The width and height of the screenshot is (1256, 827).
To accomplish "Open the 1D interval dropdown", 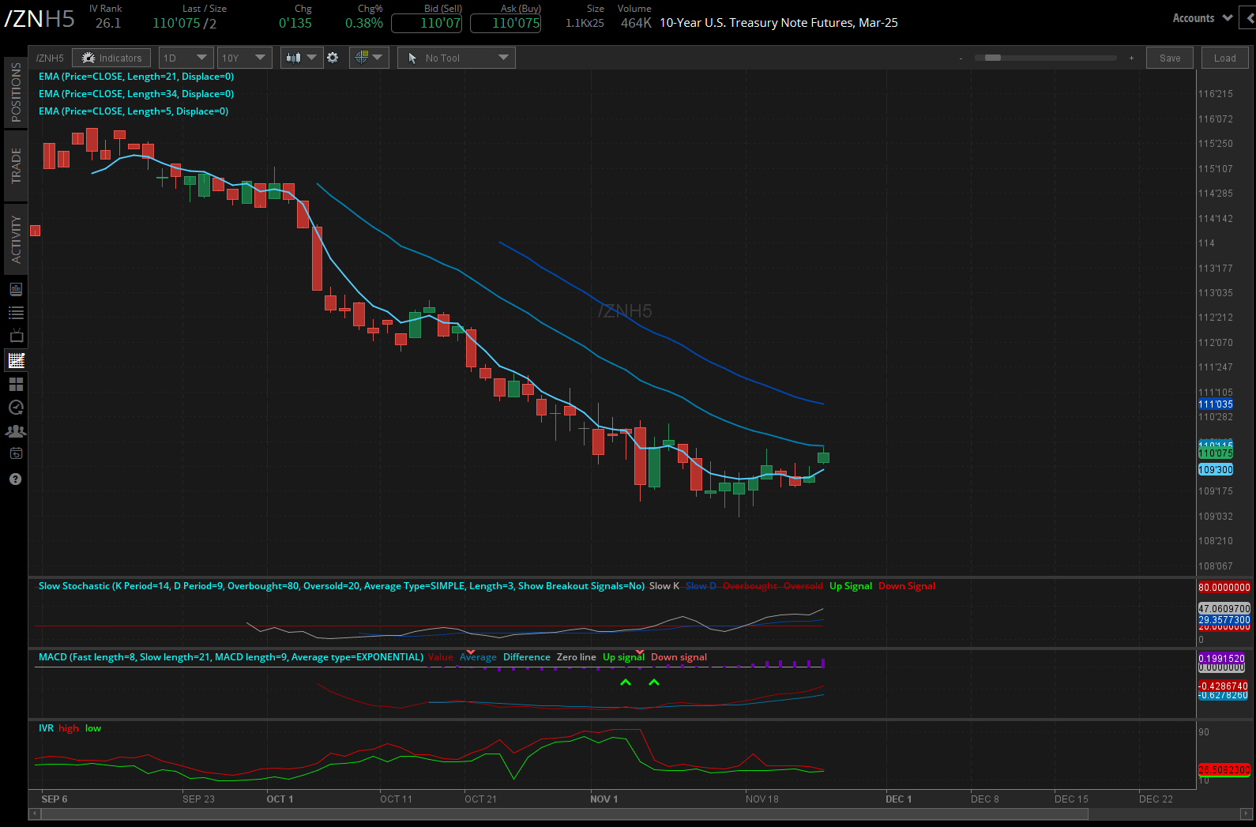I will point(186,58).
